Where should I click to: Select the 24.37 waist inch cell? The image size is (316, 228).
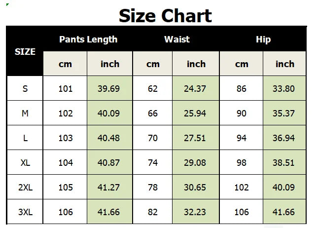tap(195, 89)
